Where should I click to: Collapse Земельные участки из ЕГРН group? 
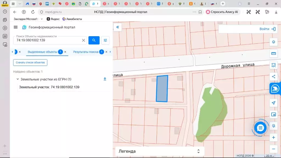point(18,79)
